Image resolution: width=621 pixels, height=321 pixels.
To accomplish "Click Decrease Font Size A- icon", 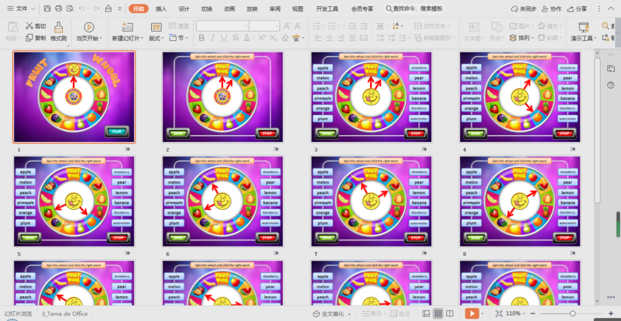I will click(298, 26).
